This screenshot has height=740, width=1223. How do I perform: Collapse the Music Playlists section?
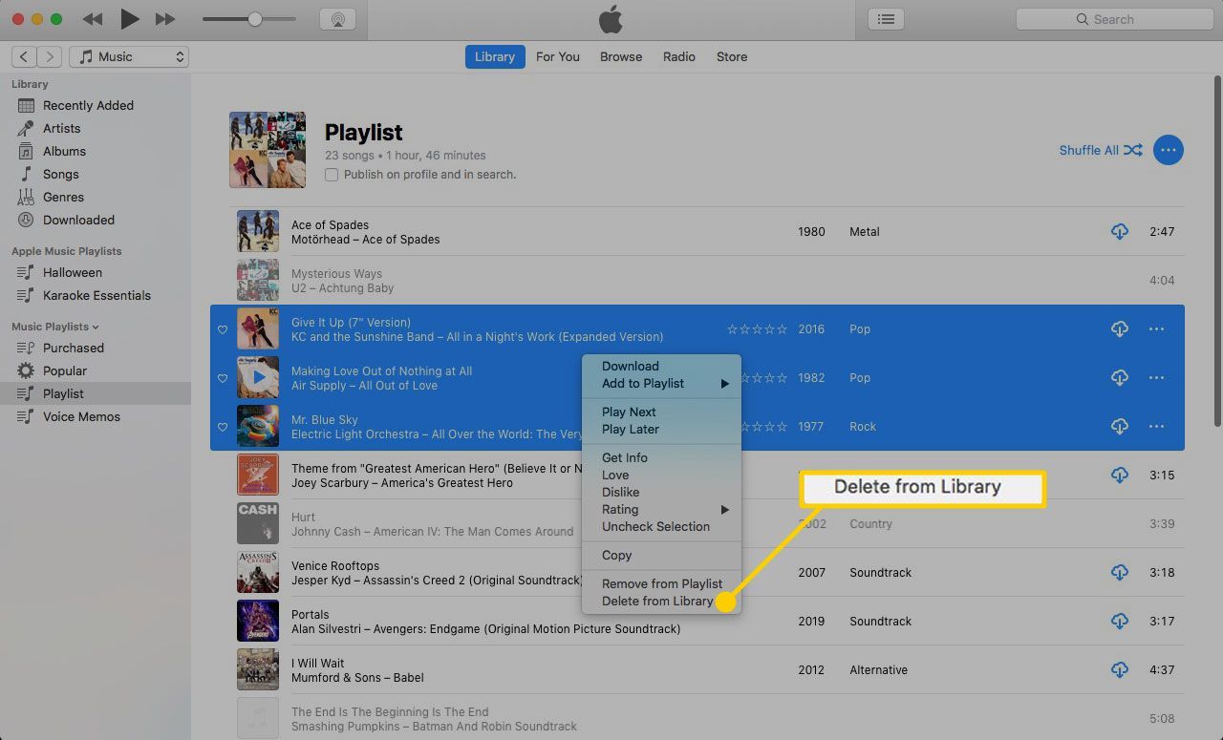[x=94, y=327]
